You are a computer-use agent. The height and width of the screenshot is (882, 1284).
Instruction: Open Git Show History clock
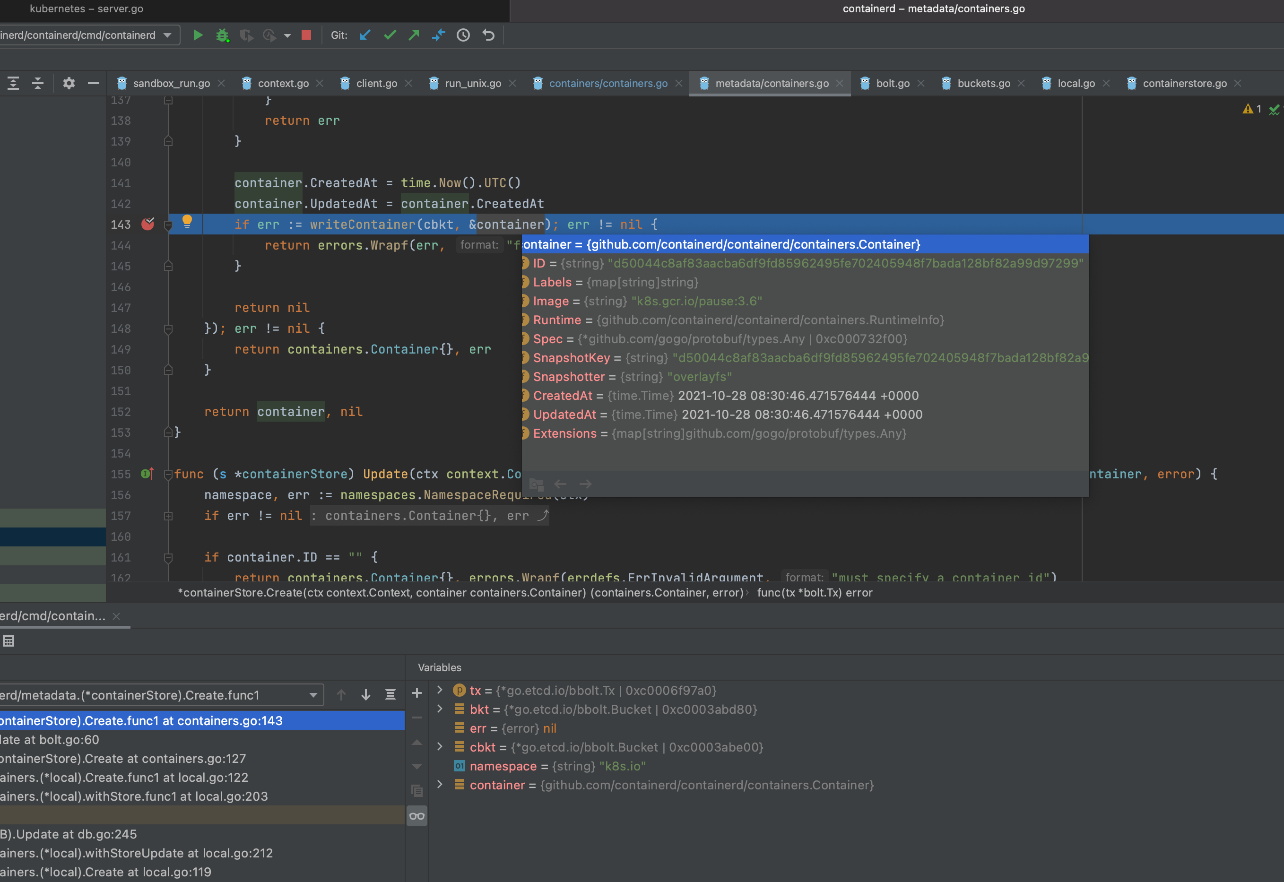tap(463, 35)
